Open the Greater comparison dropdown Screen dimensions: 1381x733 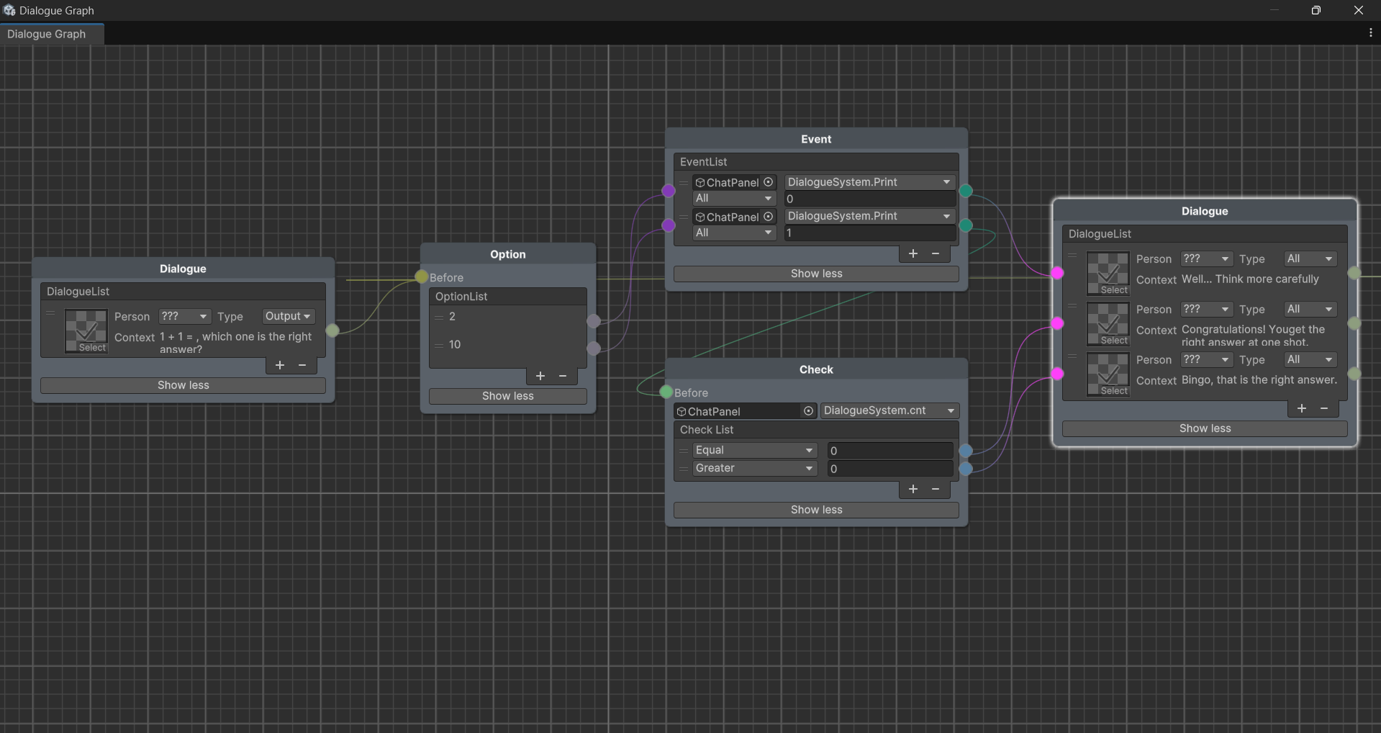coord(753,468)
